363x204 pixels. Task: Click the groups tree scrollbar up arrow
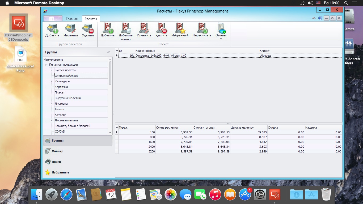110,59
